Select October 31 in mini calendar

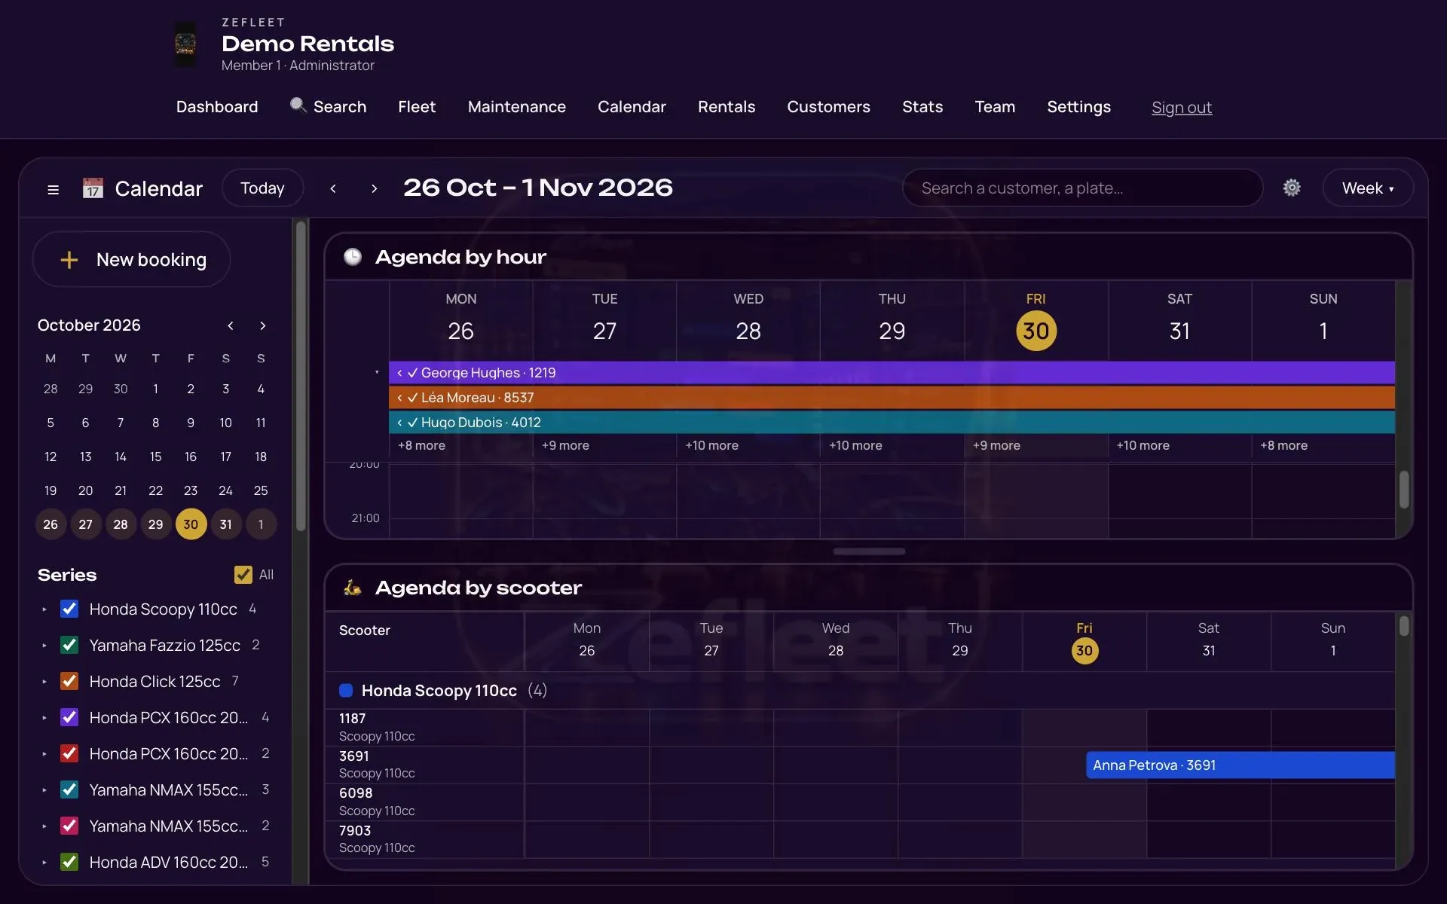pyautogui.click(x=225, y=524)
